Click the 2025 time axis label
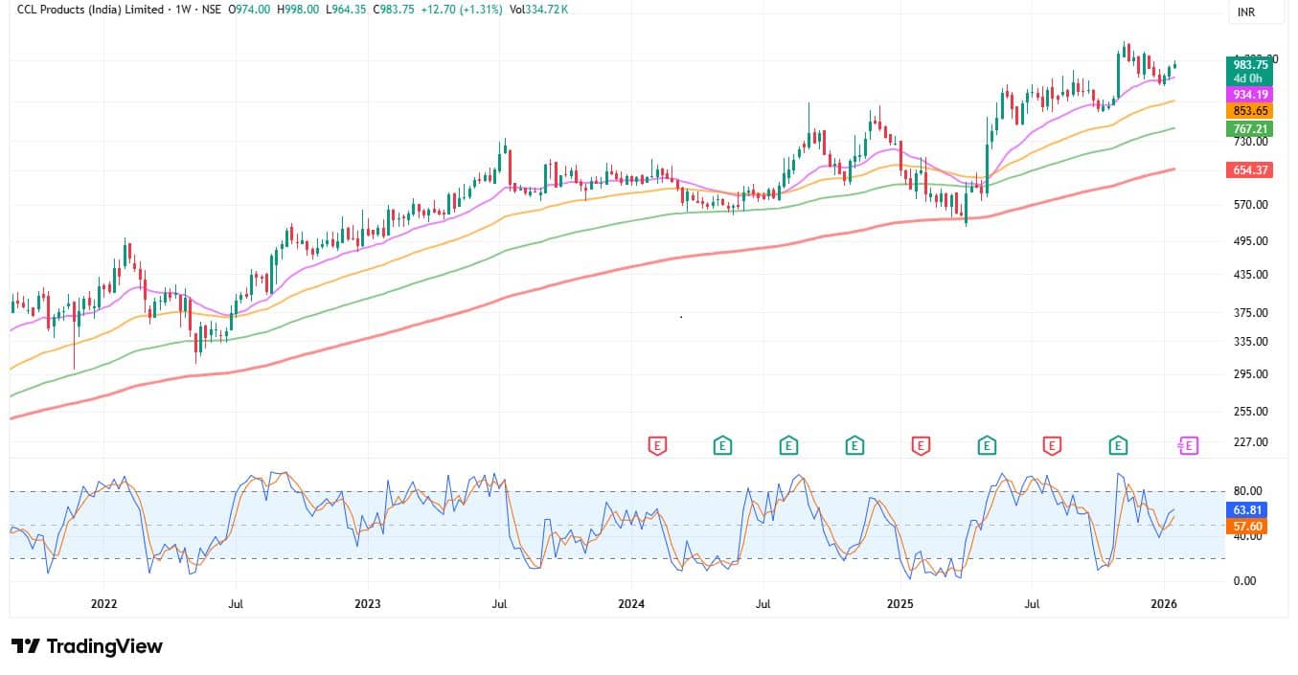This screenshot has height=675, width=1298. click(900, 605)
